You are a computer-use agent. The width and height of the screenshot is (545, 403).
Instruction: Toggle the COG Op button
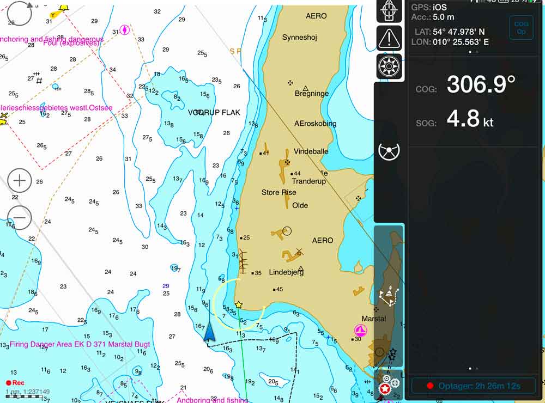[x=521, y=27]
